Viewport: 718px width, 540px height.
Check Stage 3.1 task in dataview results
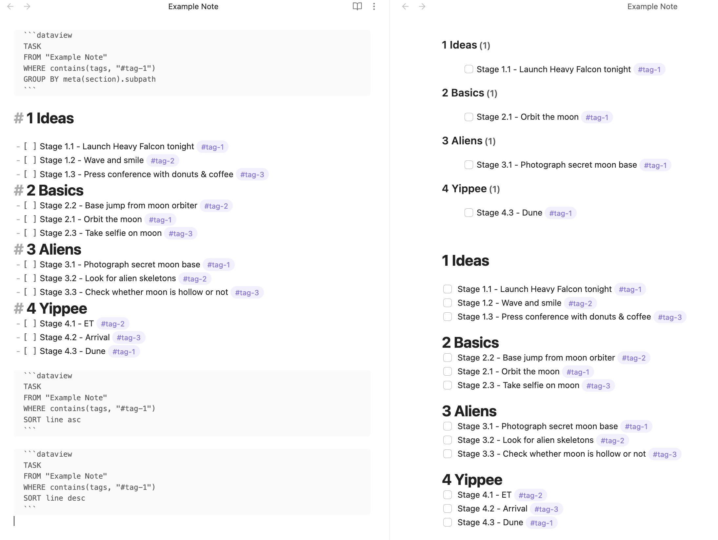coord(469,165)
